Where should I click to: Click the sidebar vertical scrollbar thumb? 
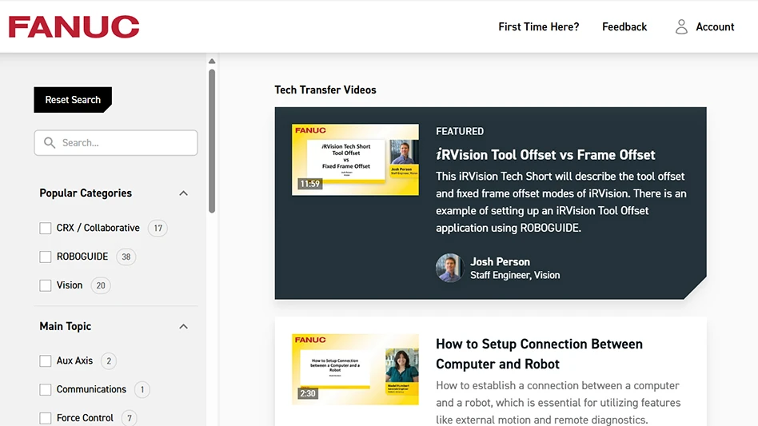coord(212,140)
